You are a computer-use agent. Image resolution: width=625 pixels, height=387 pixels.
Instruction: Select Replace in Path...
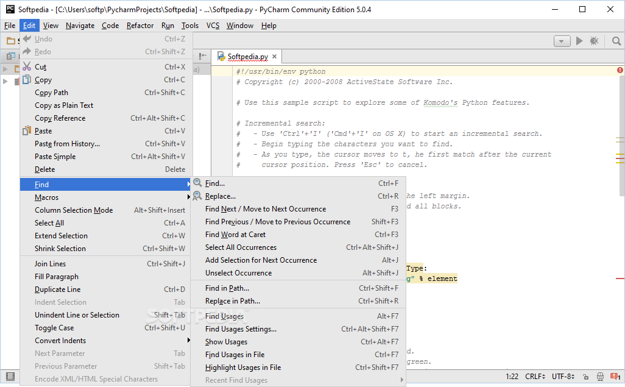[298, 301]
